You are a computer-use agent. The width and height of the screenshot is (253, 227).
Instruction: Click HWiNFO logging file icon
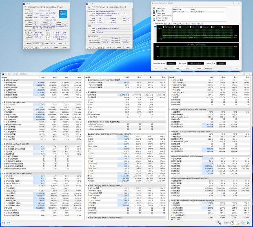(238, 223)
